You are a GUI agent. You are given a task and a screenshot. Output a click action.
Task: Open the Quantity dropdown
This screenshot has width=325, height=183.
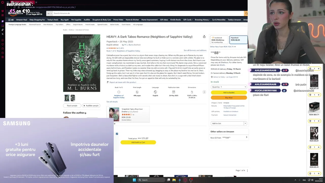229,87
